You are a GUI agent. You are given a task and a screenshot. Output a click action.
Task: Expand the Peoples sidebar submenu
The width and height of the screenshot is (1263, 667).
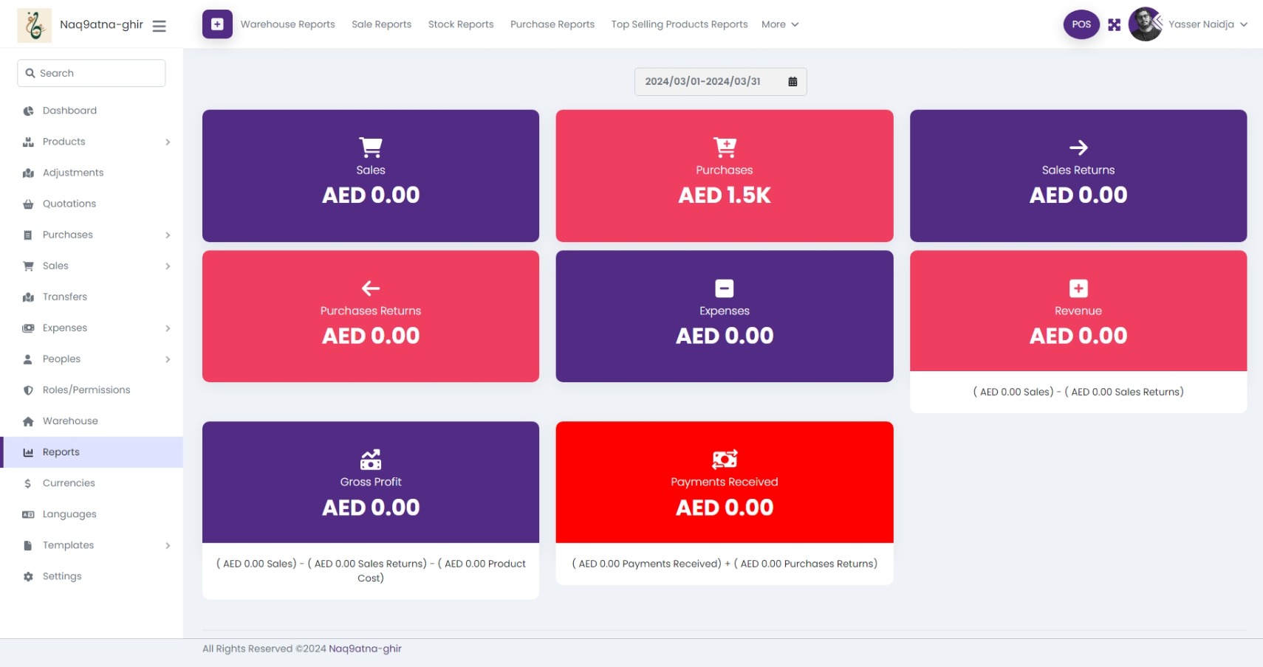click(x=168, y=359)
